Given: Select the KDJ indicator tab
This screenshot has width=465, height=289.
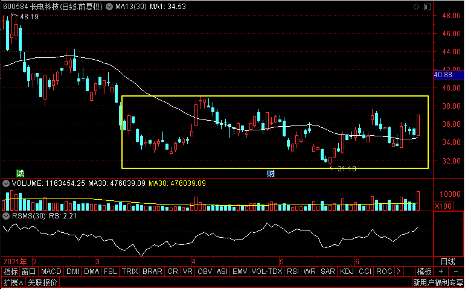Looking at the screenshot, I should tap(347, 272).
